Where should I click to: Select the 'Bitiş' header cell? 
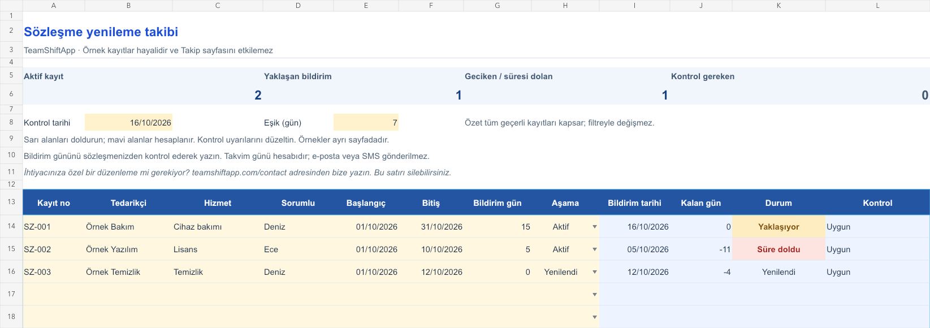point(431,203)
